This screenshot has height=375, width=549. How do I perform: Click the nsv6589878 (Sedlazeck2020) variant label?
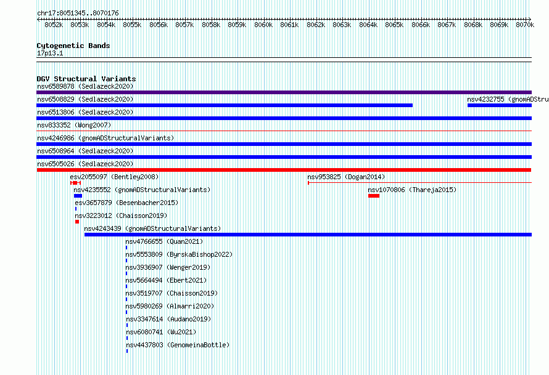tap(85, 86)
